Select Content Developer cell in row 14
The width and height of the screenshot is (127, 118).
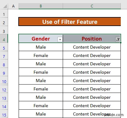coord(92,106)
